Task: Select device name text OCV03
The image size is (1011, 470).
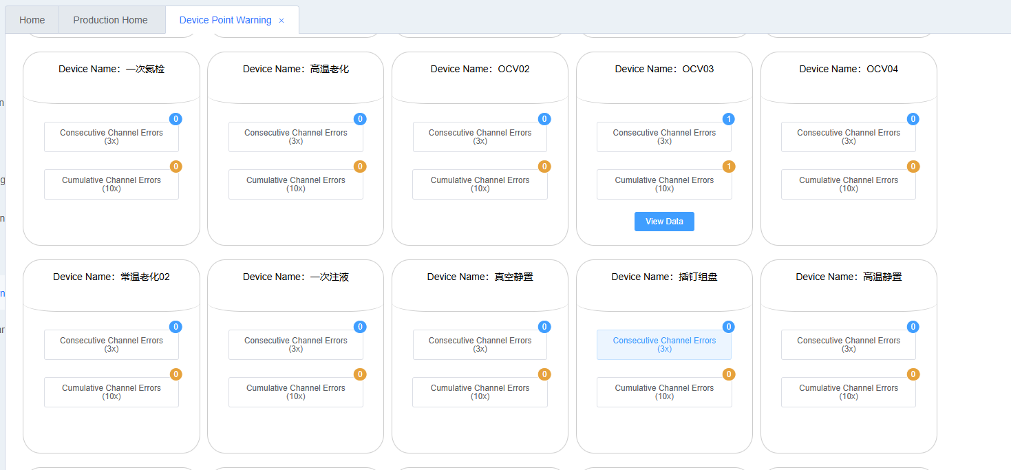Action: point(699,69)
